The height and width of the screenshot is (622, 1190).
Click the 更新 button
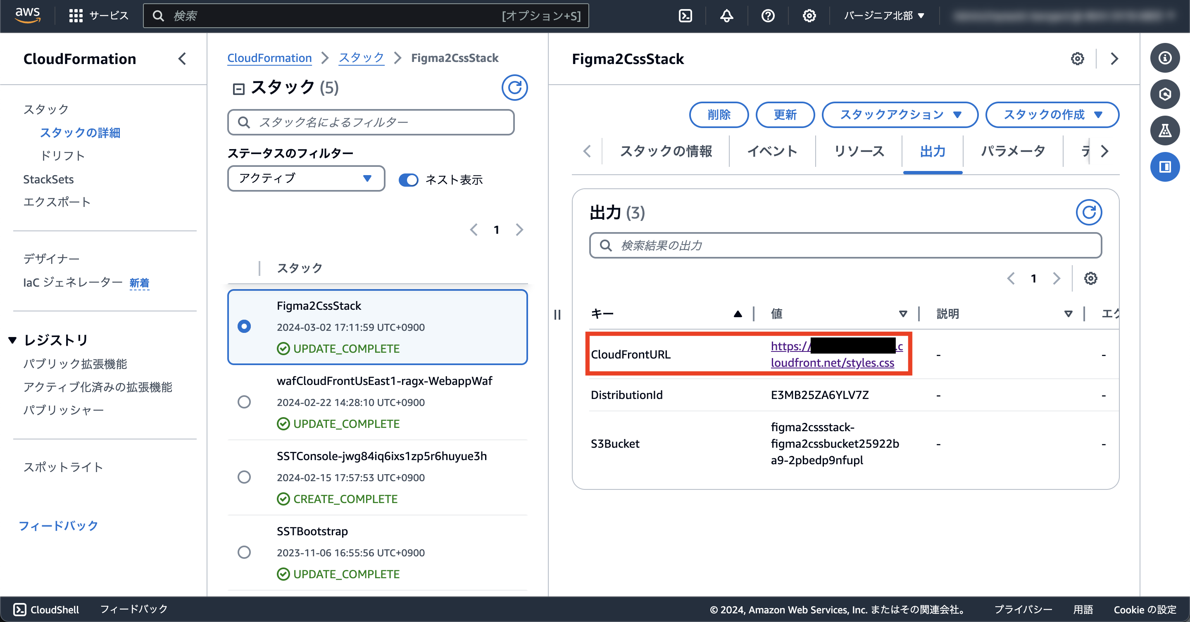point(785,114)
